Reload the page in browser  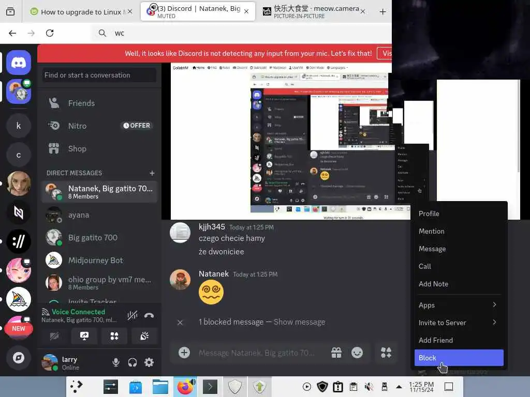click(x=50, y=33)
